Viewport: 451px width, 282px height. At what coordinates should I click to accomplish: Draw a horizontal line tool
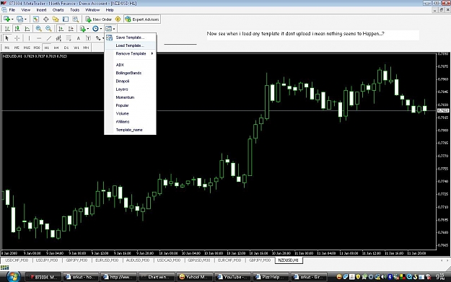39,38
